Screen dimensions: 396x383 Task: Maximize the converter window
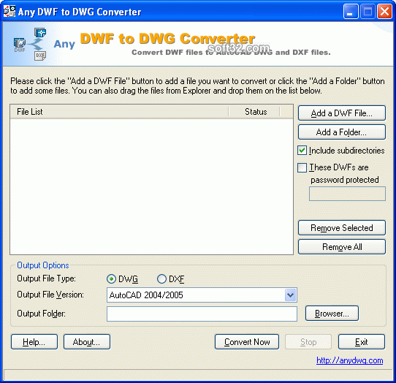368,12
